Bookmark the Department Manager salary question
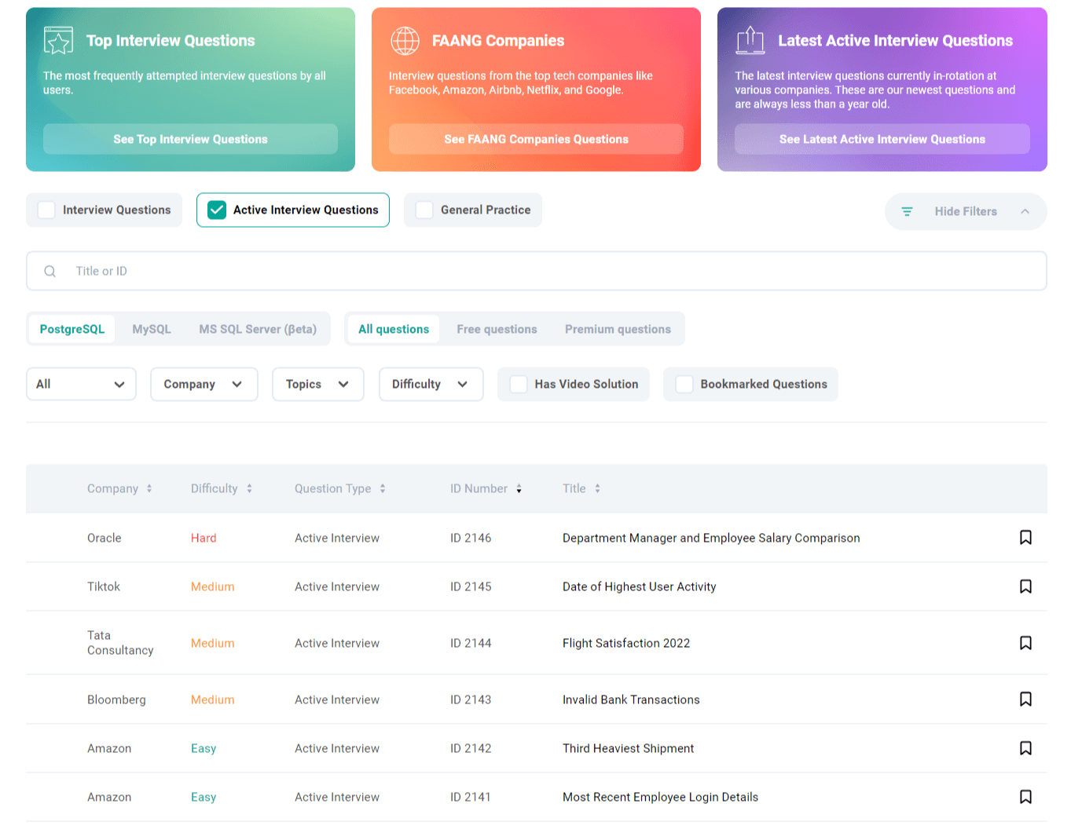 1025,538
